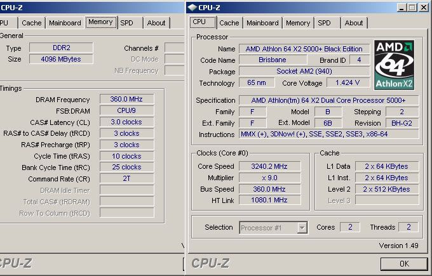
Task: Open the About tab in the right CPU-Z window
Action: pos(354,23)
